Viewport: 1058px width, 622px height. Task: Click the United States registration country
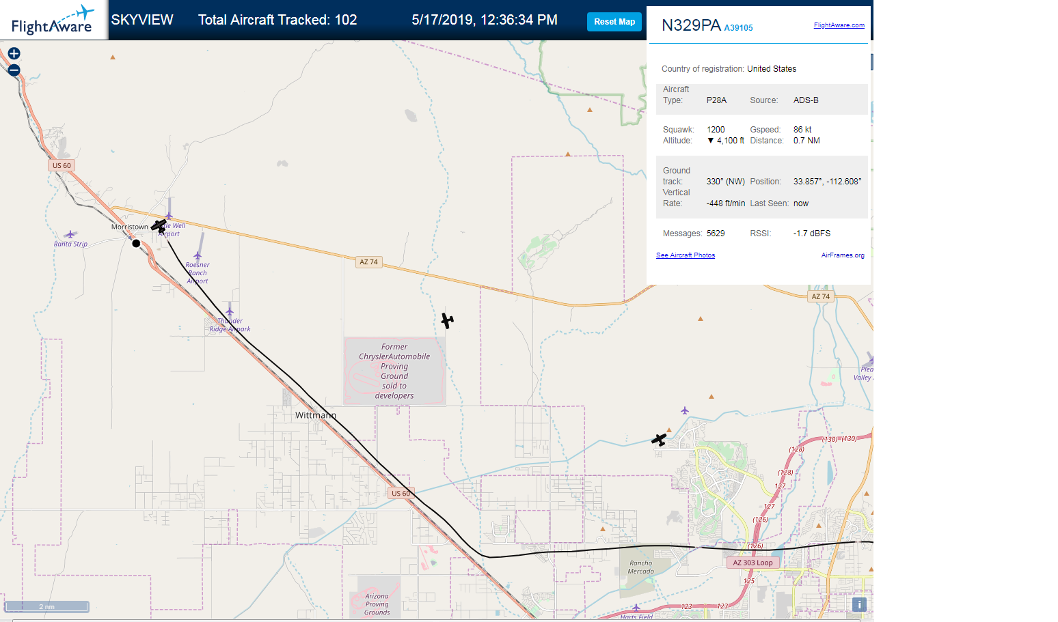(772, 69)
